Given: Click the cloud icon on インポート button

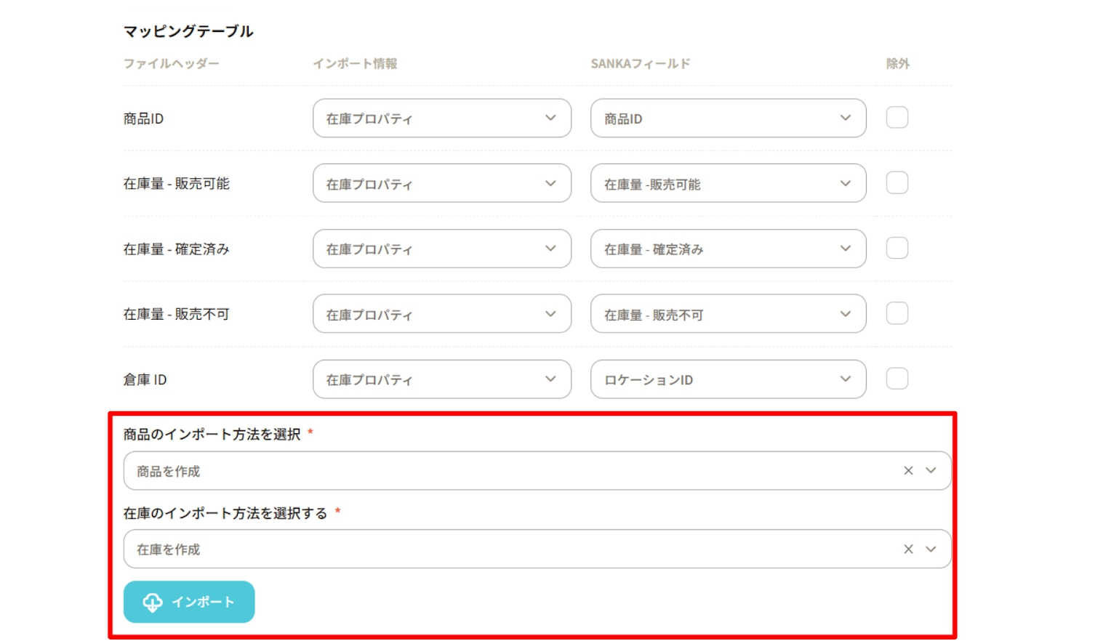Looking at the screenshot, I should click(x=153, y=602).
